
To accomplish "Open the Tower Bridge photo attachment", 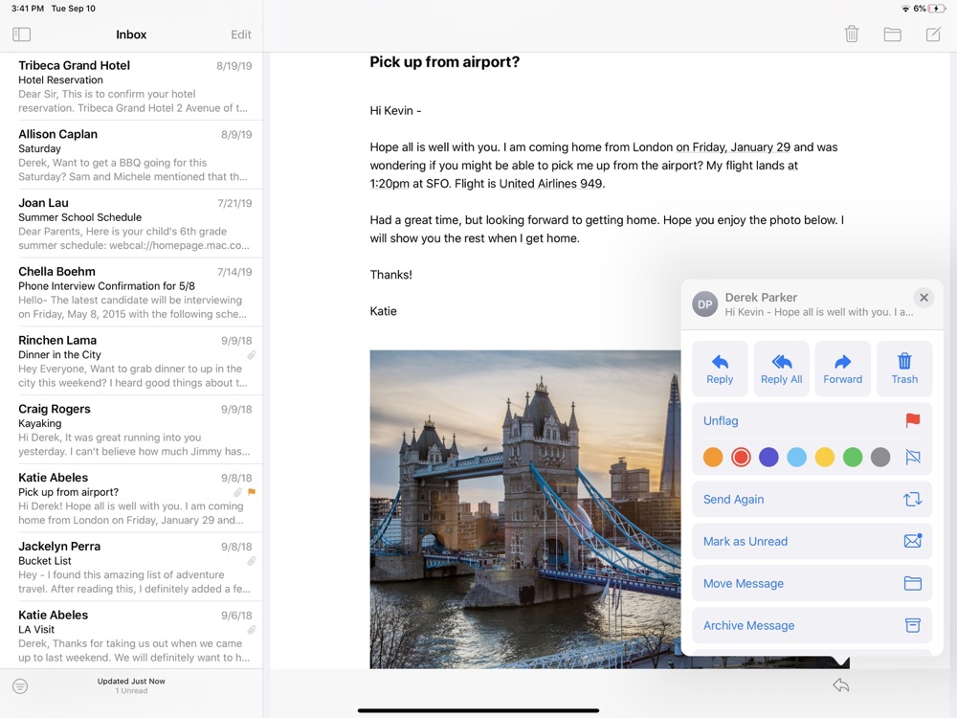I will pos(524,509).
